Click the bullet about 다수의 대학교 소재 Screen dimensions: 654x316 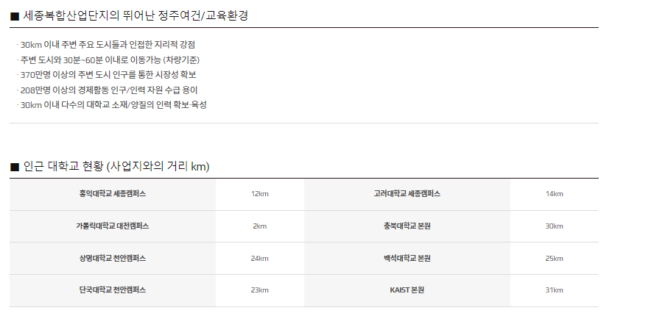(112, 105)
